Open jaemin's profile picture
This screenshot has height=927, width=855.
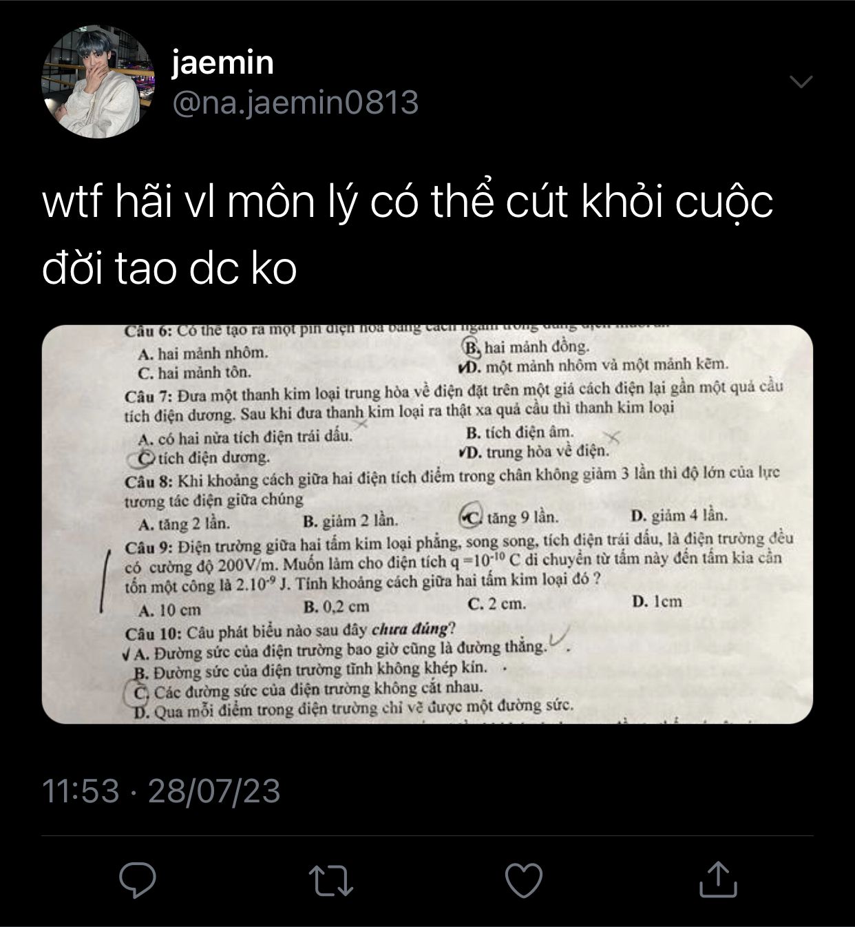pyautogui.click(x=98, y=82)
